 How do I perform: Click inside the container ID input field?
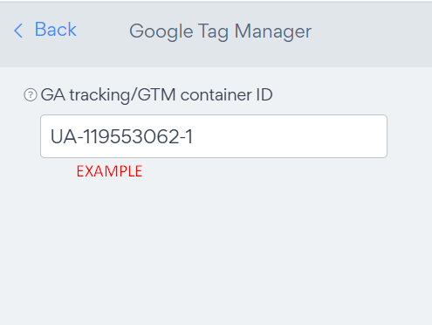coord(214,136)
